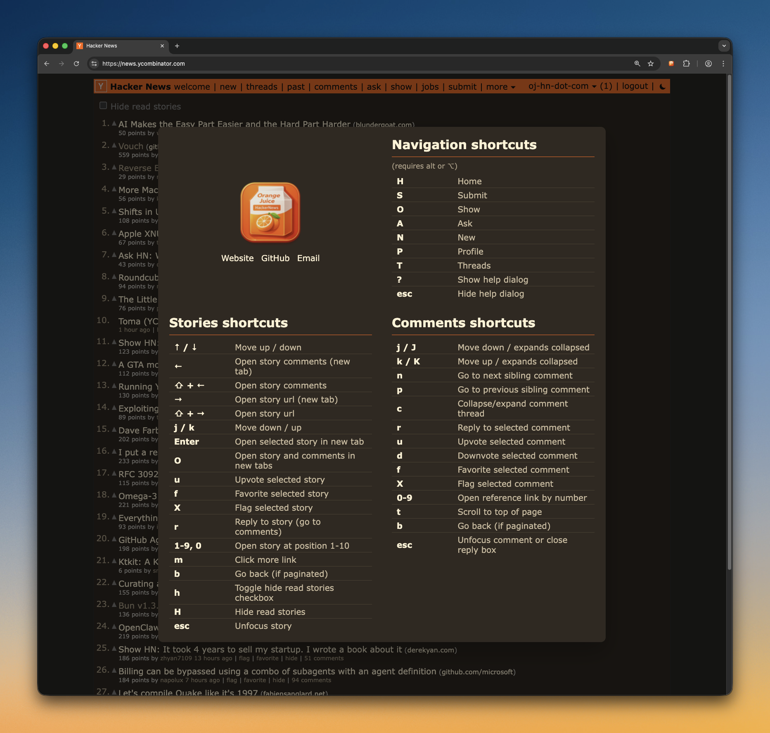Upvote story number 25 with its arrow

(114, 648)
